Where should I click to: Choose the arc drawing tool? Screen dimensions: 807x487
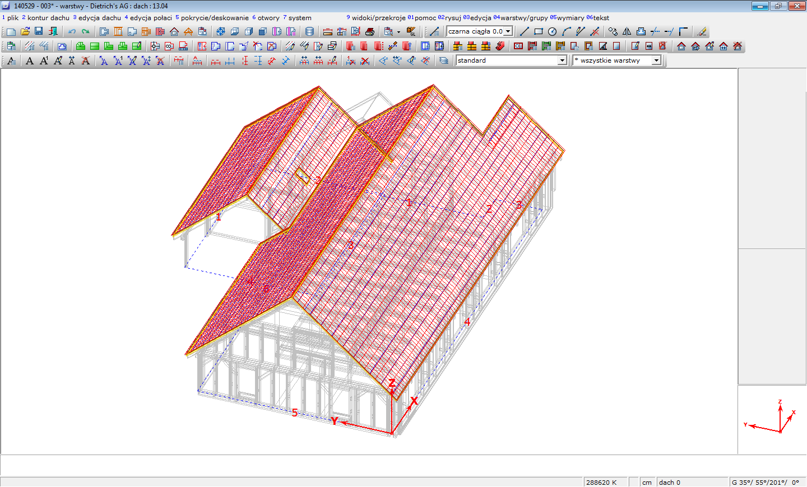(566, 32)
